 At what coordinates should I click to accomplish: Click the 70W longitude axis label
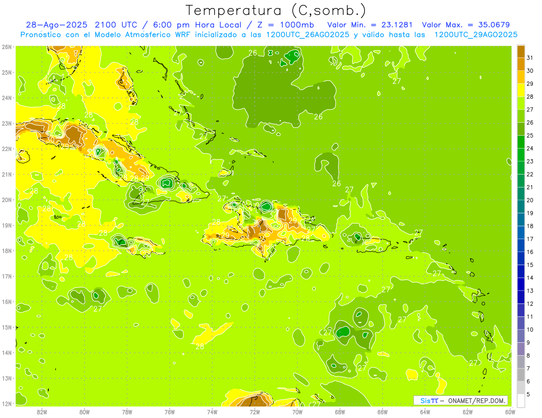tap(297, 411)
